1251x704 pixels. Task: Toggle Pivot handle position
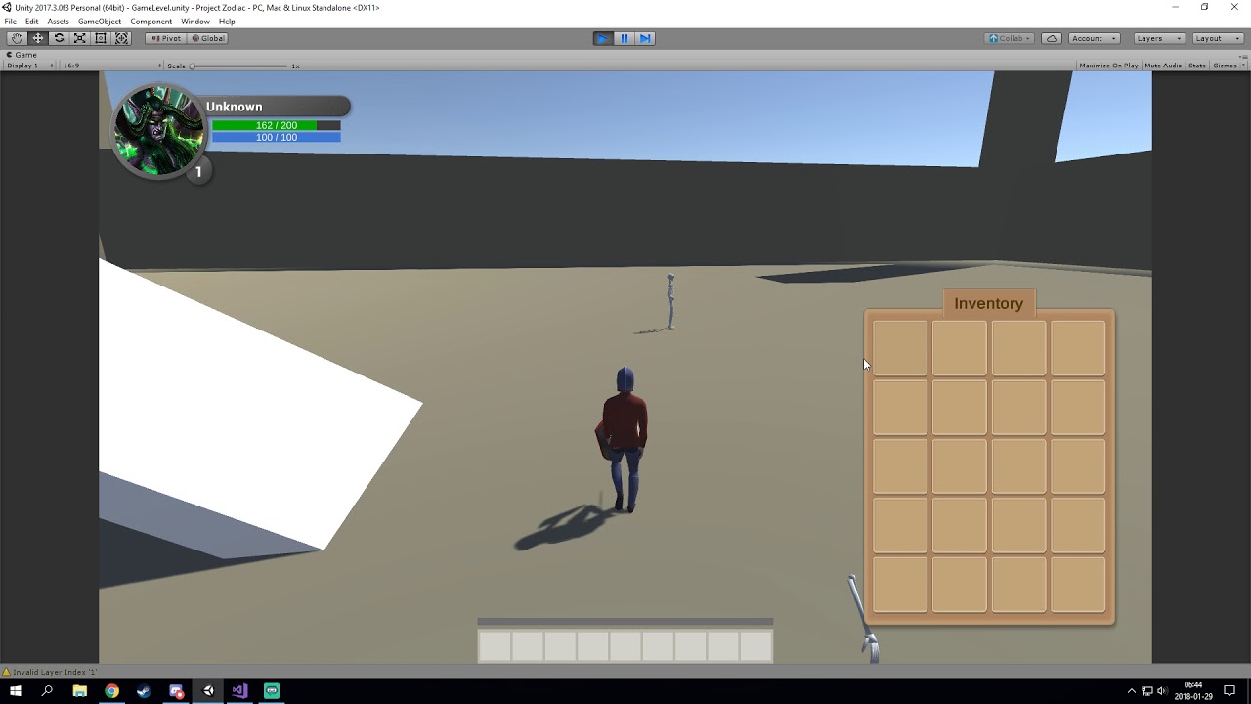pos(166,38)
